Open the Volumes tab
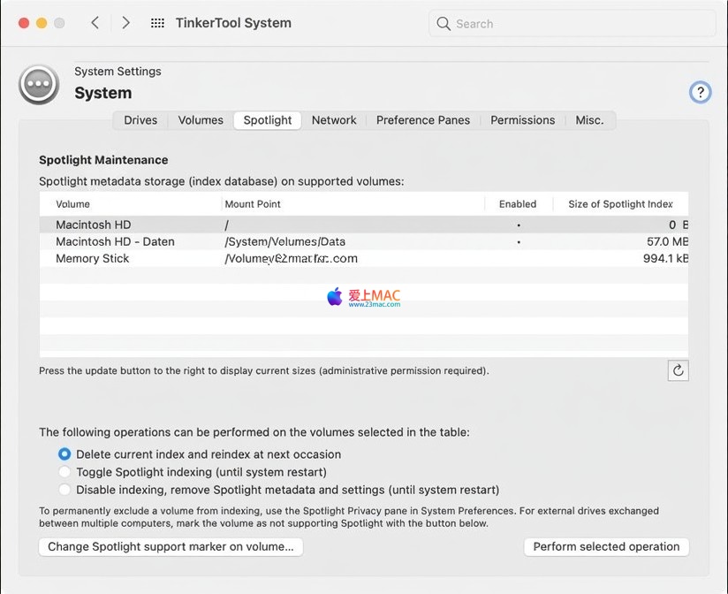 click(x=201, y=120)
